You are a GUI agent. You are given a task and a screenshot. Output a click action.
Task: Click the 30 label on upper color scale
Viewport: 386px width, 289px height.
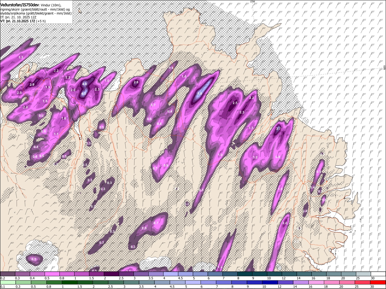tap(372, 278)
